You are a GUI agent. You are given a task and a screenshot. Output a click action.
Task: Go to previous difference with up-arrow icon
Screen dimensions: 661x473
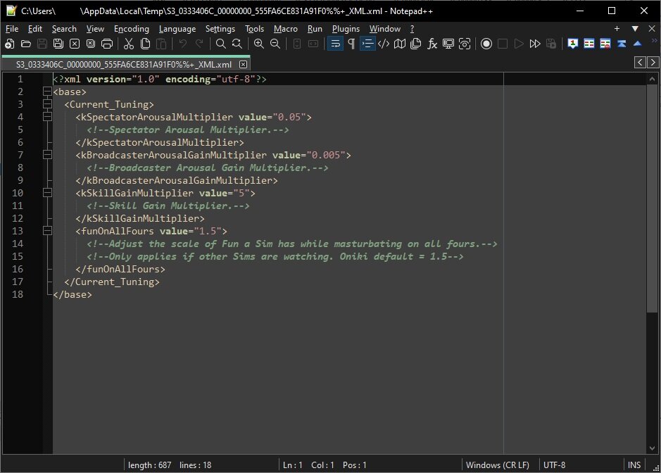click(637, 44)
